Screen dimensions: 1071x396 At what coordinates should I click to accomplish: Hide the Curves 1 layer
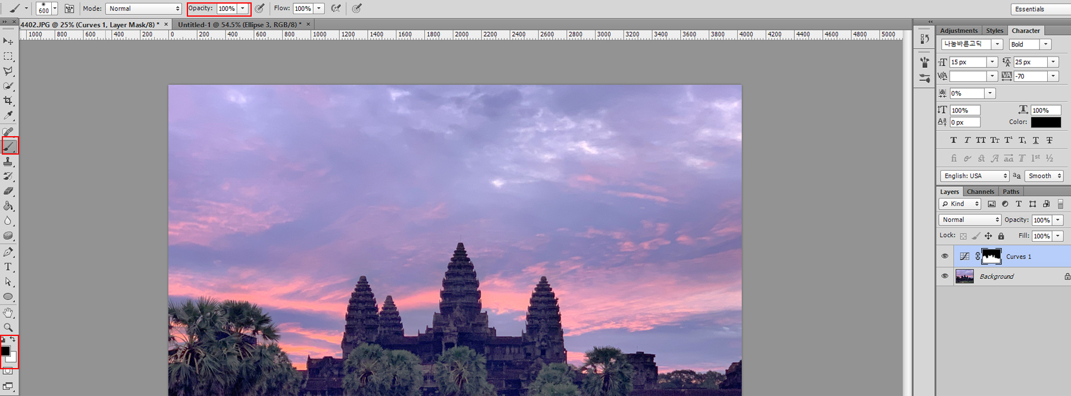tap(945, 256)
